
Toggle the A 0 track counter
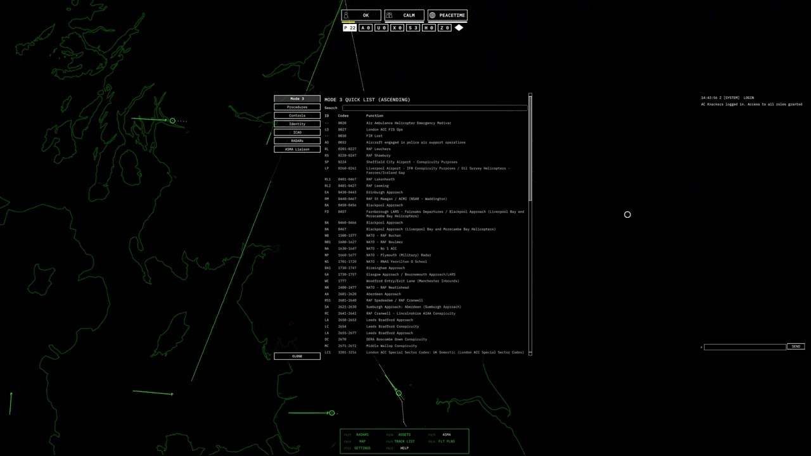[366, 28]
